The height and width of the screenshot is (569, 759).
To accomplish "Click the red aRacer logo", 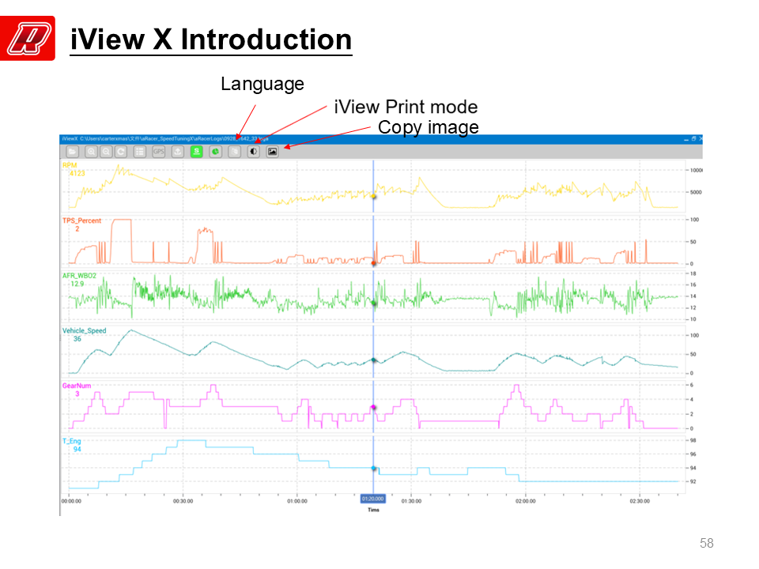I will coord(28,38).
